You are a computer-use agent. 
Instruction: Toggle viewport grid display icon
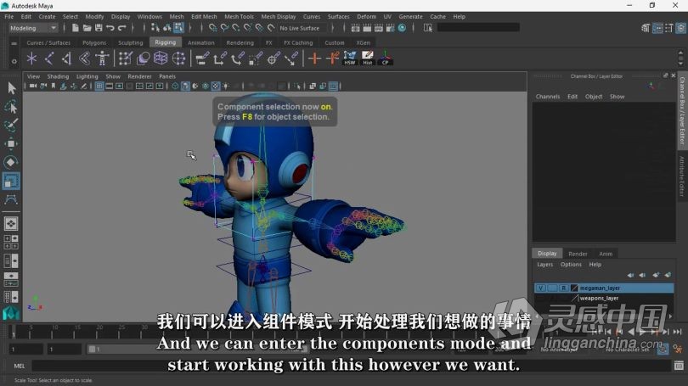coord(99,87)
